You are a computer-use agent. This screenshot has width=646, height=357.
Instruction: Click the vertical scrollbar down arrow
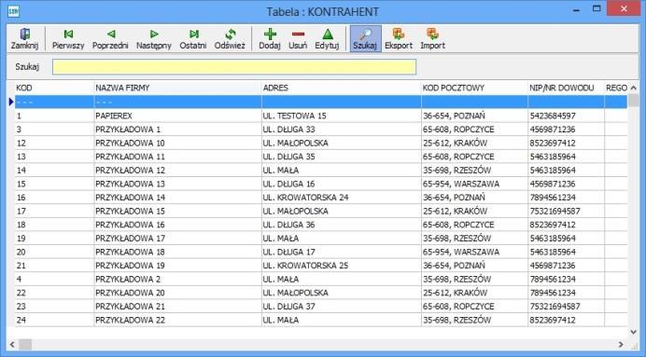633,332
